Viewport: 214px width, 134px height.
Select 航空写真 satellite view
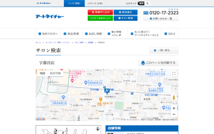click(55, 73)
